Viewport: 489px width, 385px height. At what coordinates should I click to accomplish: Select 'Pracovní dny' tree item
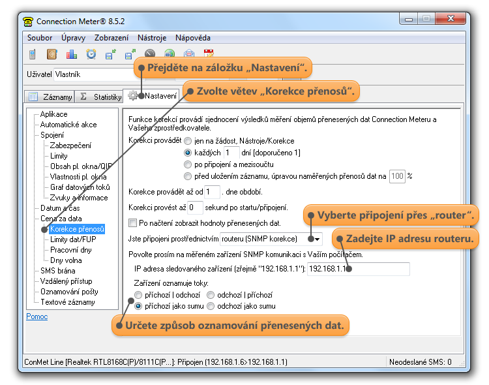tap(70, 250)
